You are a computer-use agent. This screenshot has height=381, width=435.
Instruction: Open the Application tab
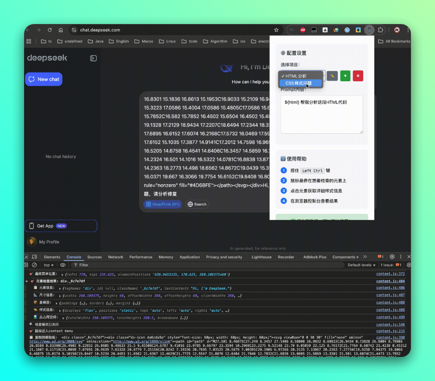click(x=189, y=257)
